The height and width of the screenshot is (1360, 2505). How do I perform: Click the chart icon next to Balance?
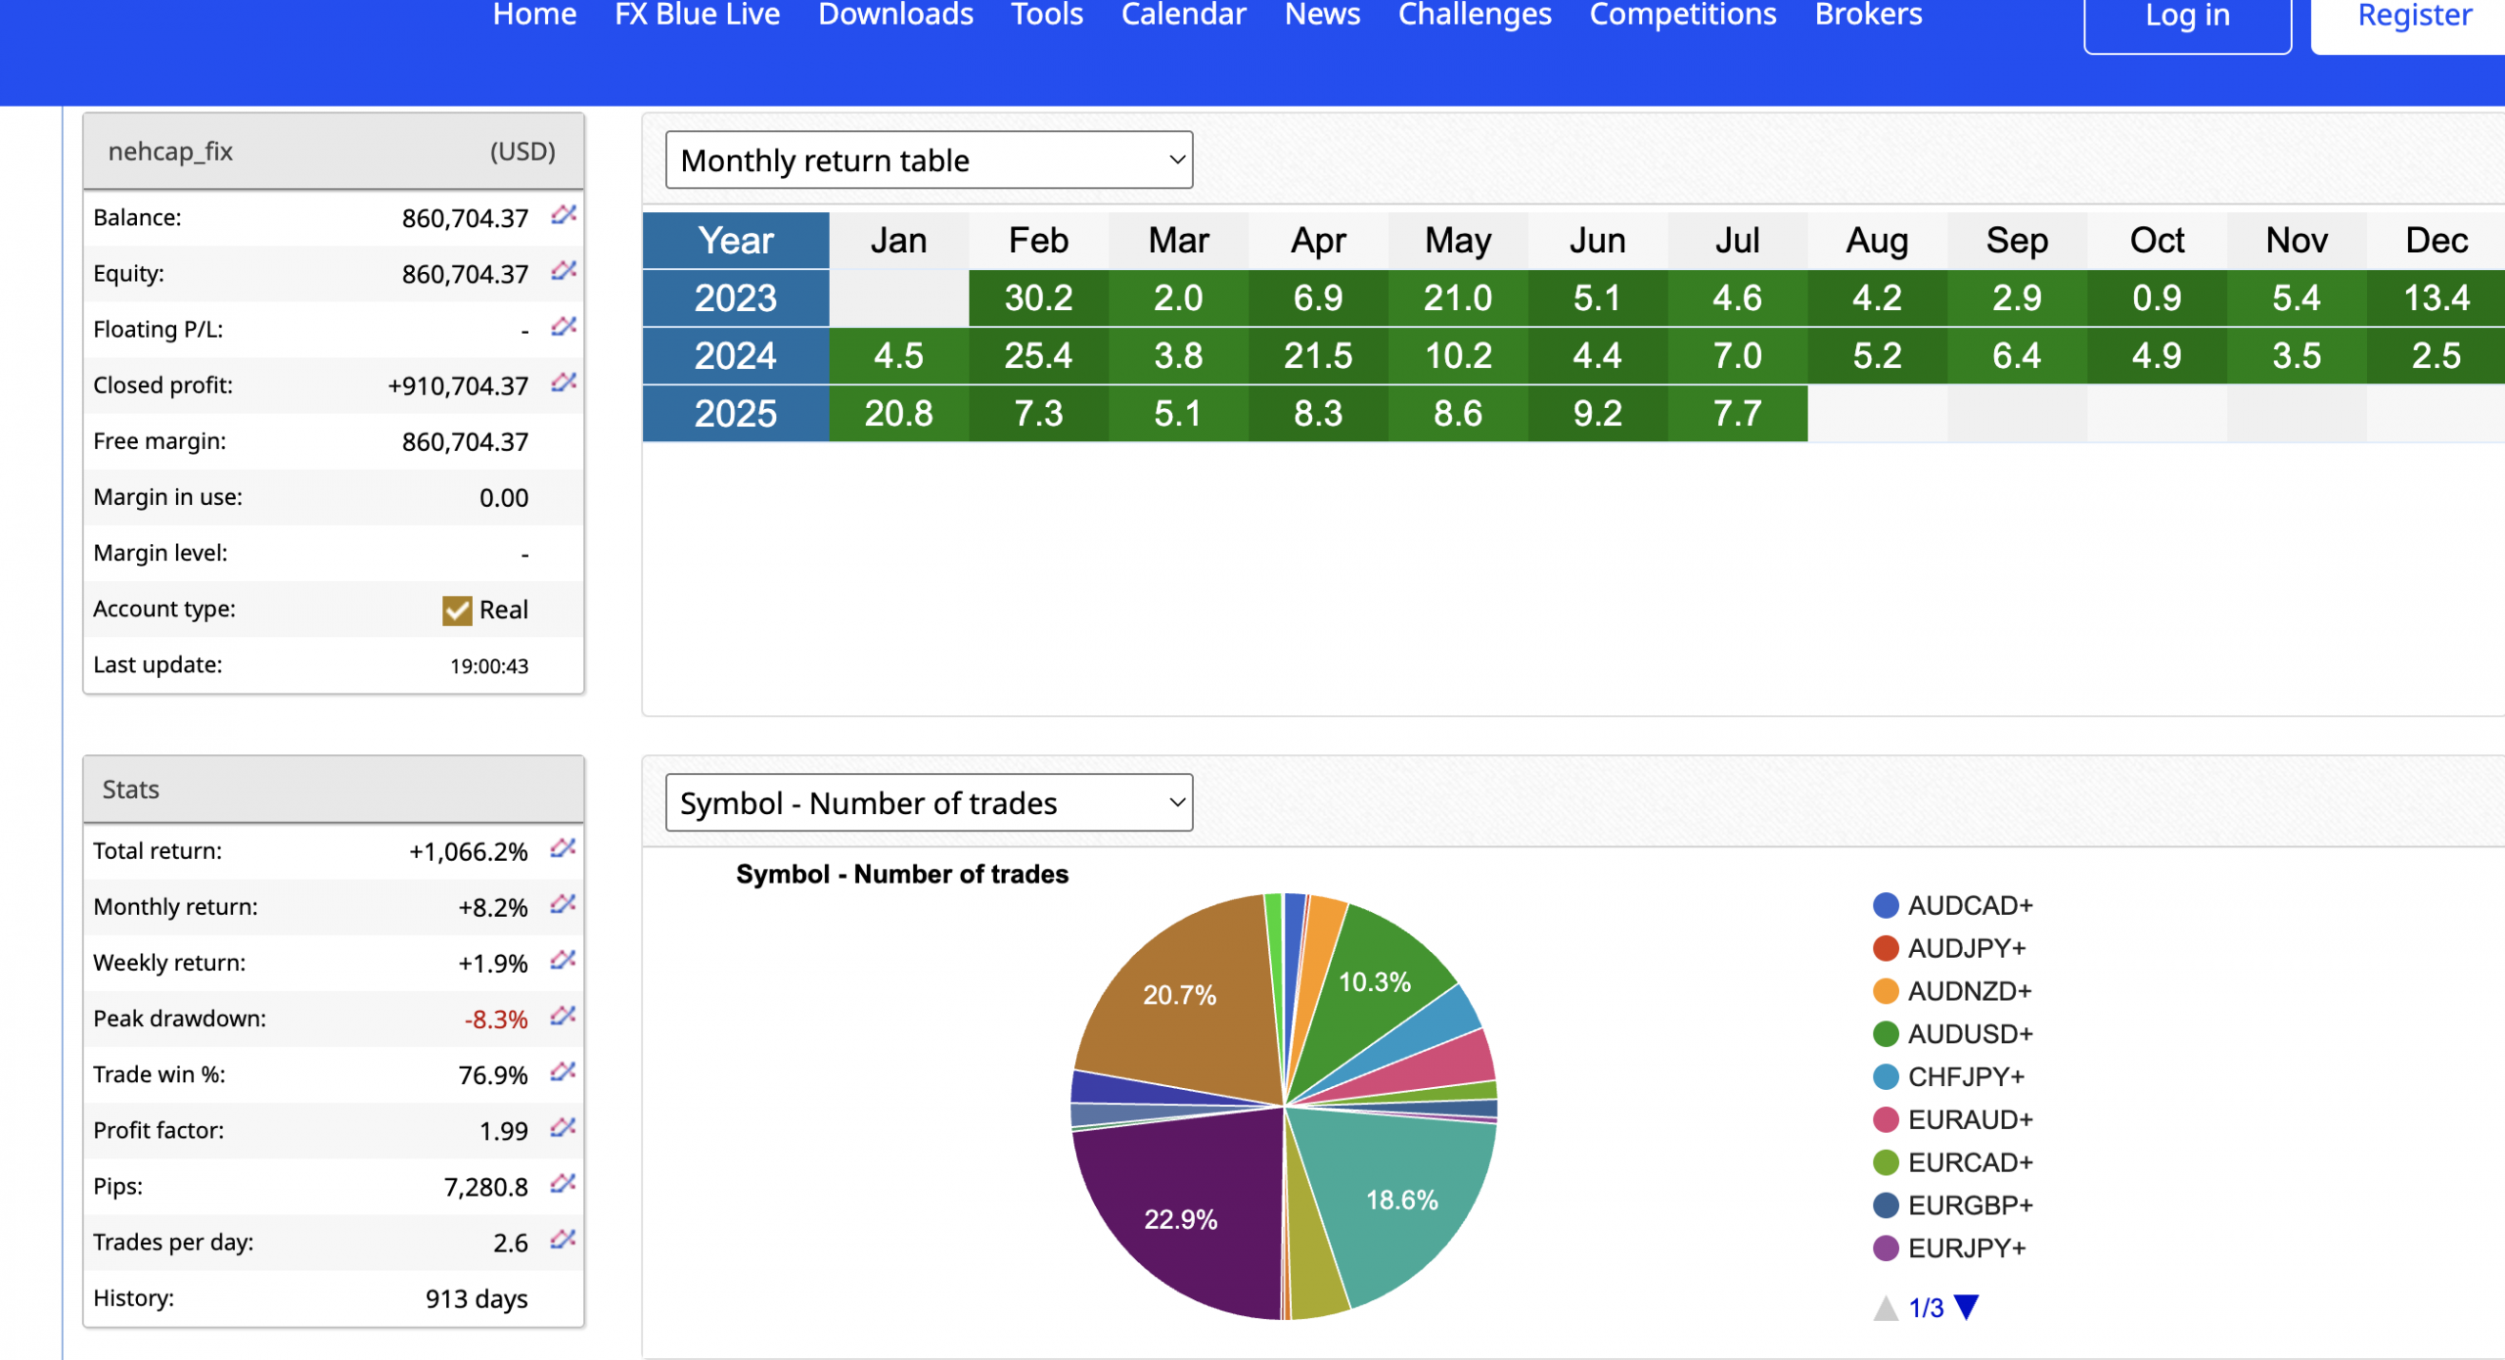[x=563, y=215]
